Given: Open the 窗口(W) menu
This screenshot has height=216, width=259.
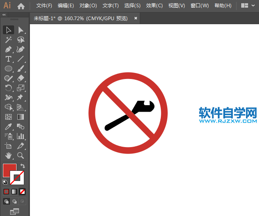Looking at the screenshot, I should [200, 6].
